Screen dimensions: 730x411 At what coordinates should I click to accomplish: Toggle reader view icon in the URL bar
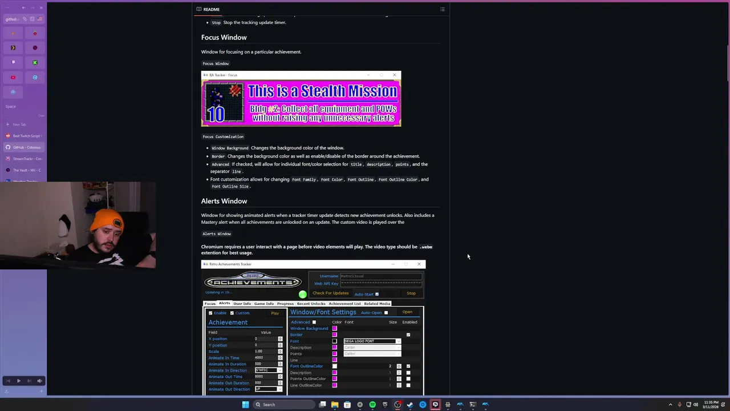coord(33,19)
